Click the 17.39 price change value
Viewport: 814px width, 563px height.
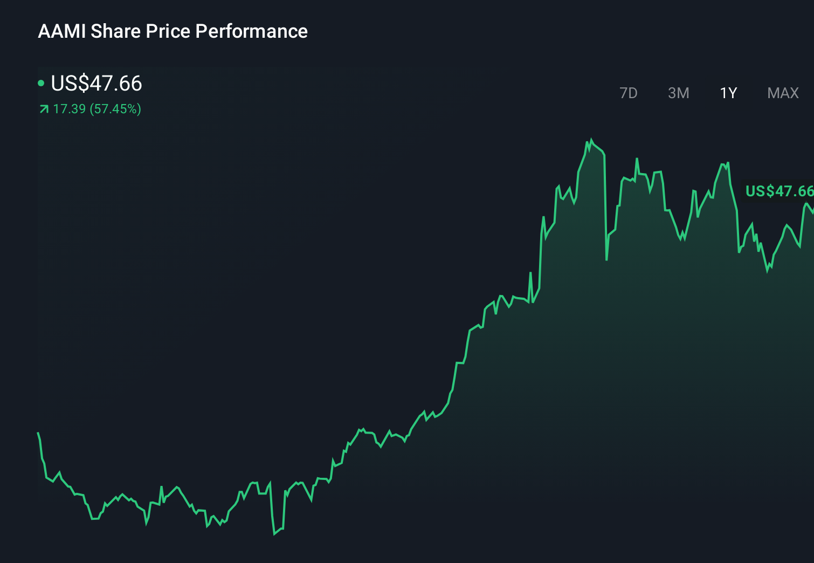(x=68, y=109)
